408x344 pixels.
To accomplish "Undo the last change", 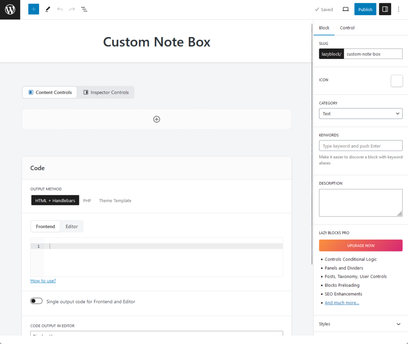I will click(60, 10).
